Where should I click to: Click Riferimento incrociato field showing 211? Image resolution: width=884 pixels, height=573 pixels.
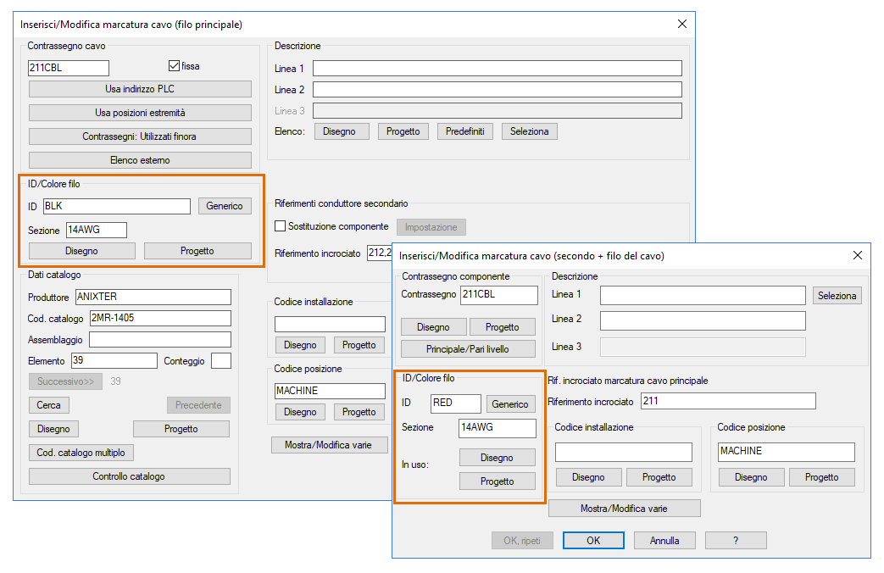728,401
